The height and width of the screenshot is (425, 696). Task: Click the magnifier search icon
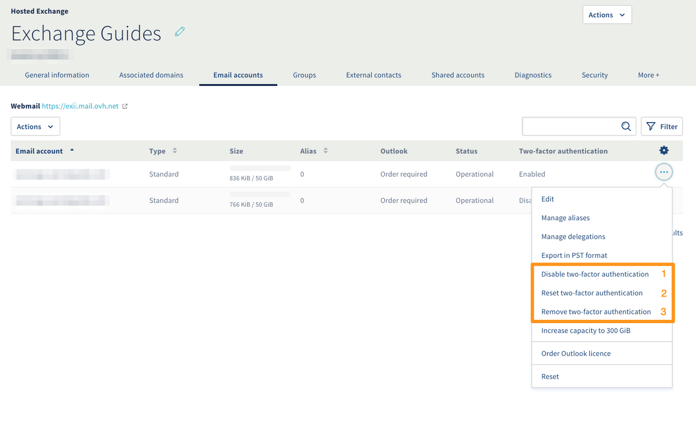coord(626,127)
